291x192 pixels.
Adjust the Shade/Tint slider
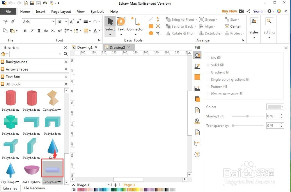247,116
